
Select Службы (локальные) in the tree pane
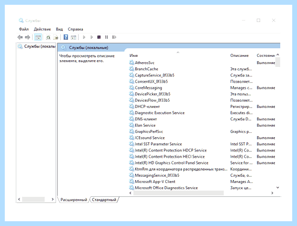tap(36, 46)
